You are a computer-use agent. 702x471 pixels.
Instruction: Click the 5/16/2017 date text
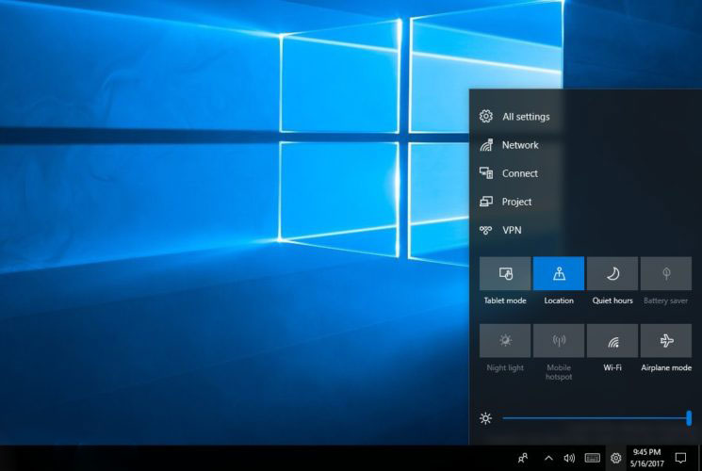pos(647,463)
